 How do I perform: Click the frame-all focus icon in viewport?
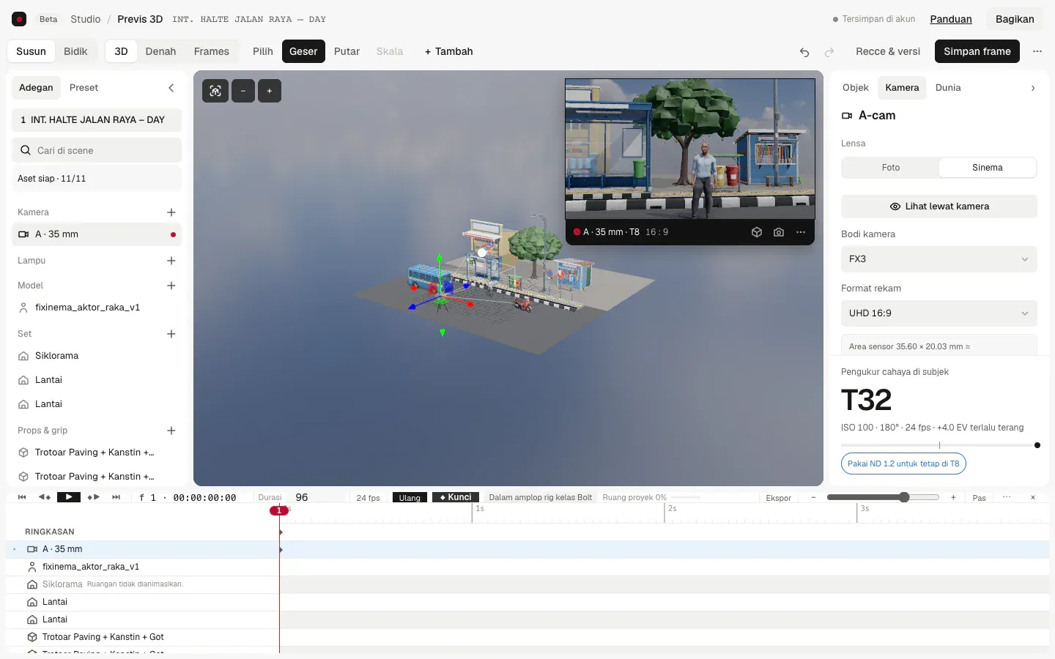click(x=215, y=91)
